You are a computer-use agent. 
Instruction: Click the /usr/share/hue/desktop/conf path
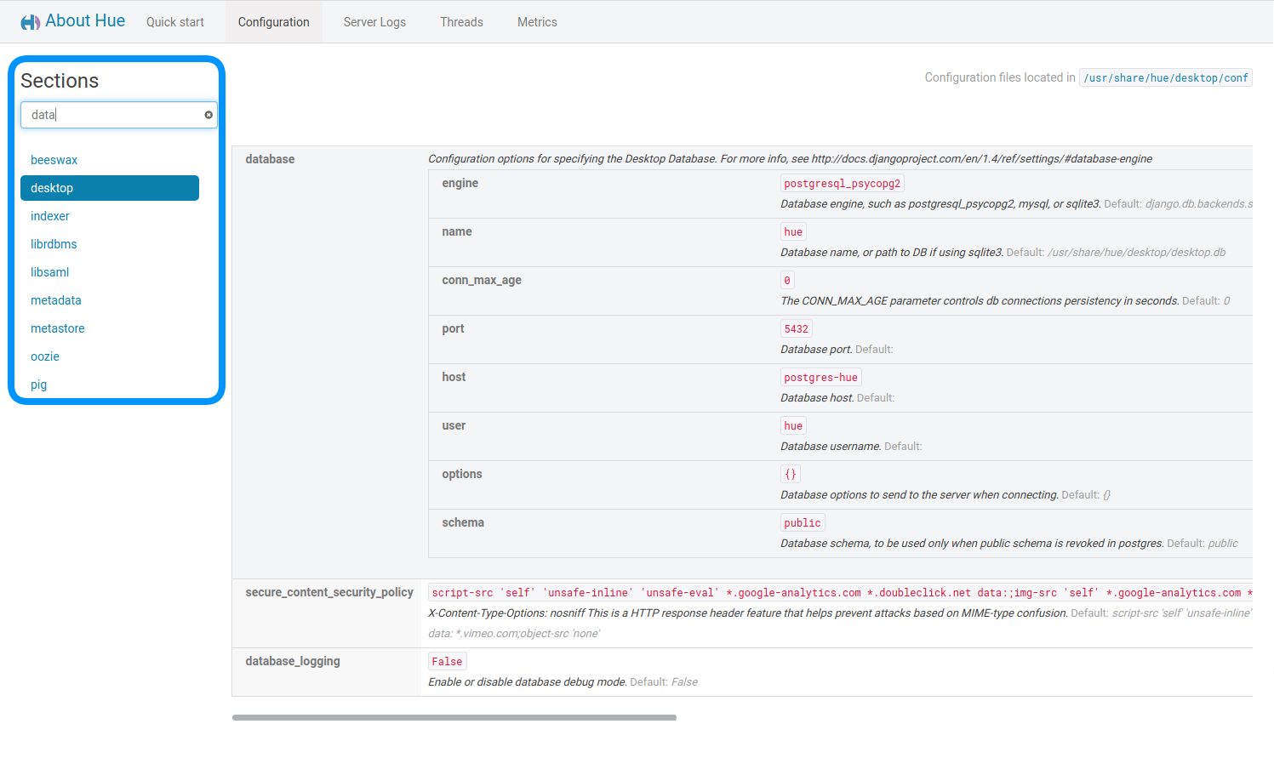[1166, 77]
